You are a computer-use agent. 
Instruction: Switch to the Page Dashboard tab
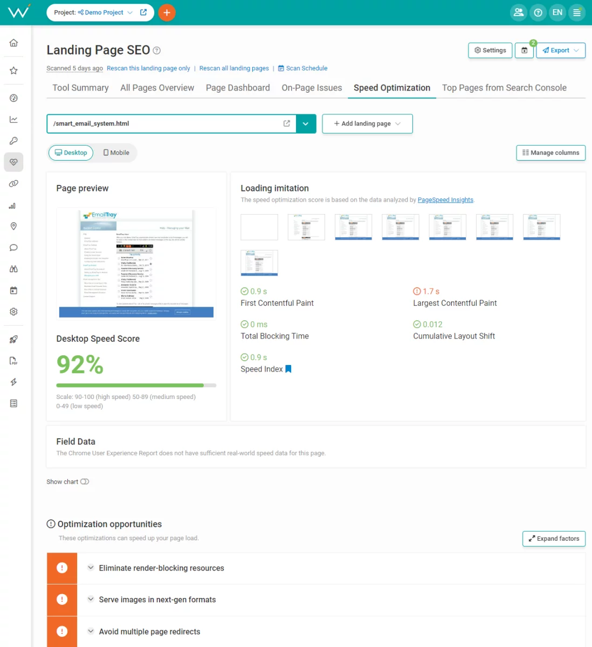point(238,88)
